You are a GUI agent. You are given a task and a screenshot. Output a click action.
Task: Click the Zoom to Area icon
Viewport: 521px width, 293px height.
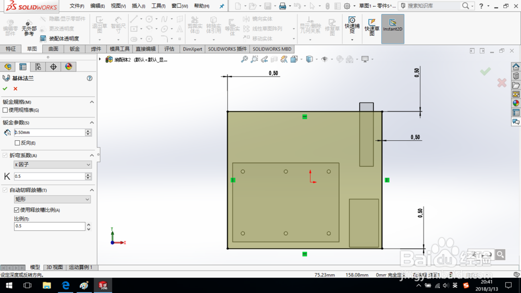[x=254, y=59]
